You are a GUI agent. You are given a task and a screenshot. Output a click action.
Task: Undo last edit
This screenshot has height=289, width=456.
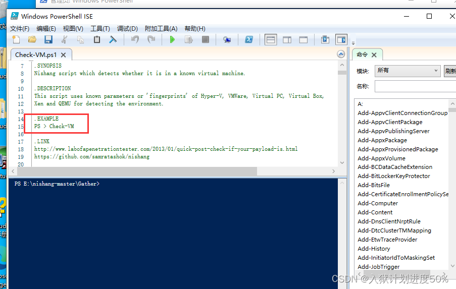coord(135,39)
